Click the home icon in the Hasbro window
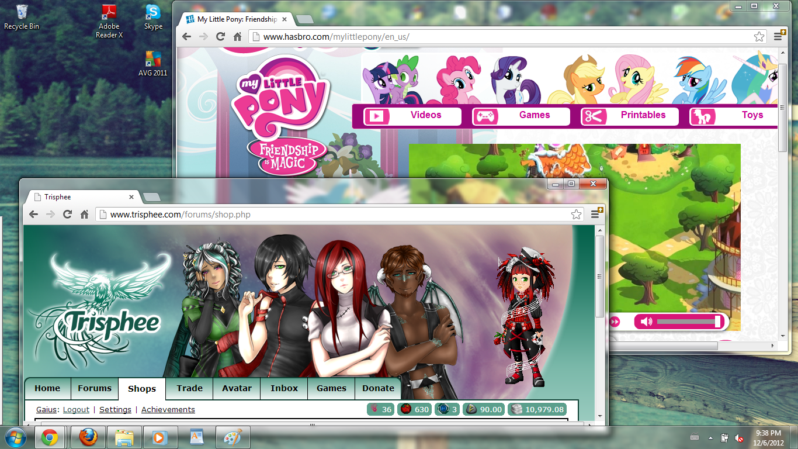Viewport: 798px width, 449px height. [x=237, y=36]
